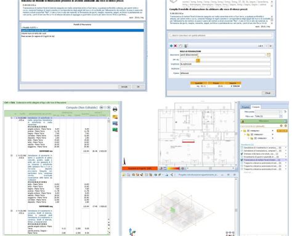This screenshot has width=292, height=236.
Task: Click the arrow icon beside Filtro entità
Action: point(285,112)
